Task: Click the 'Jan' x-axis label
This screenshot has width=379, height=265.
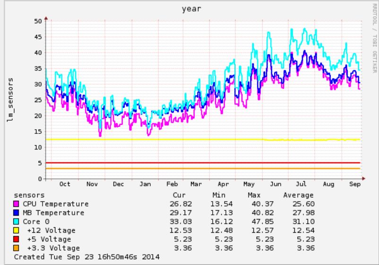Action: 145,184
